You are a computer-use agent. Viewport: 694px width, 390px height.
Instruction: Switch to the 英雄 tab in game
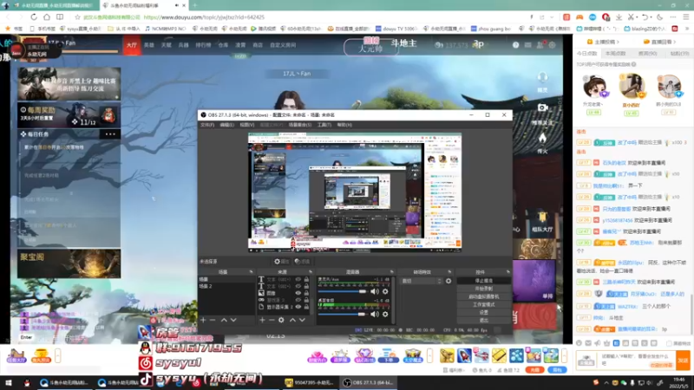click(148, 45)
